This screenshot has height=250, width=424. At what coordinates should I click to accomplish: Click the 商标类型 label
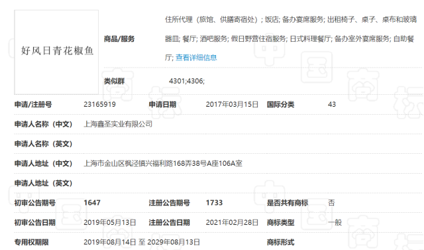tap(280, 222)
